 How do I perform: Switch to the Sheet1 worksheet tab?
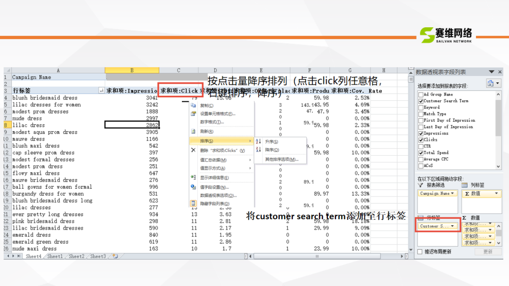tap(54, 256)
